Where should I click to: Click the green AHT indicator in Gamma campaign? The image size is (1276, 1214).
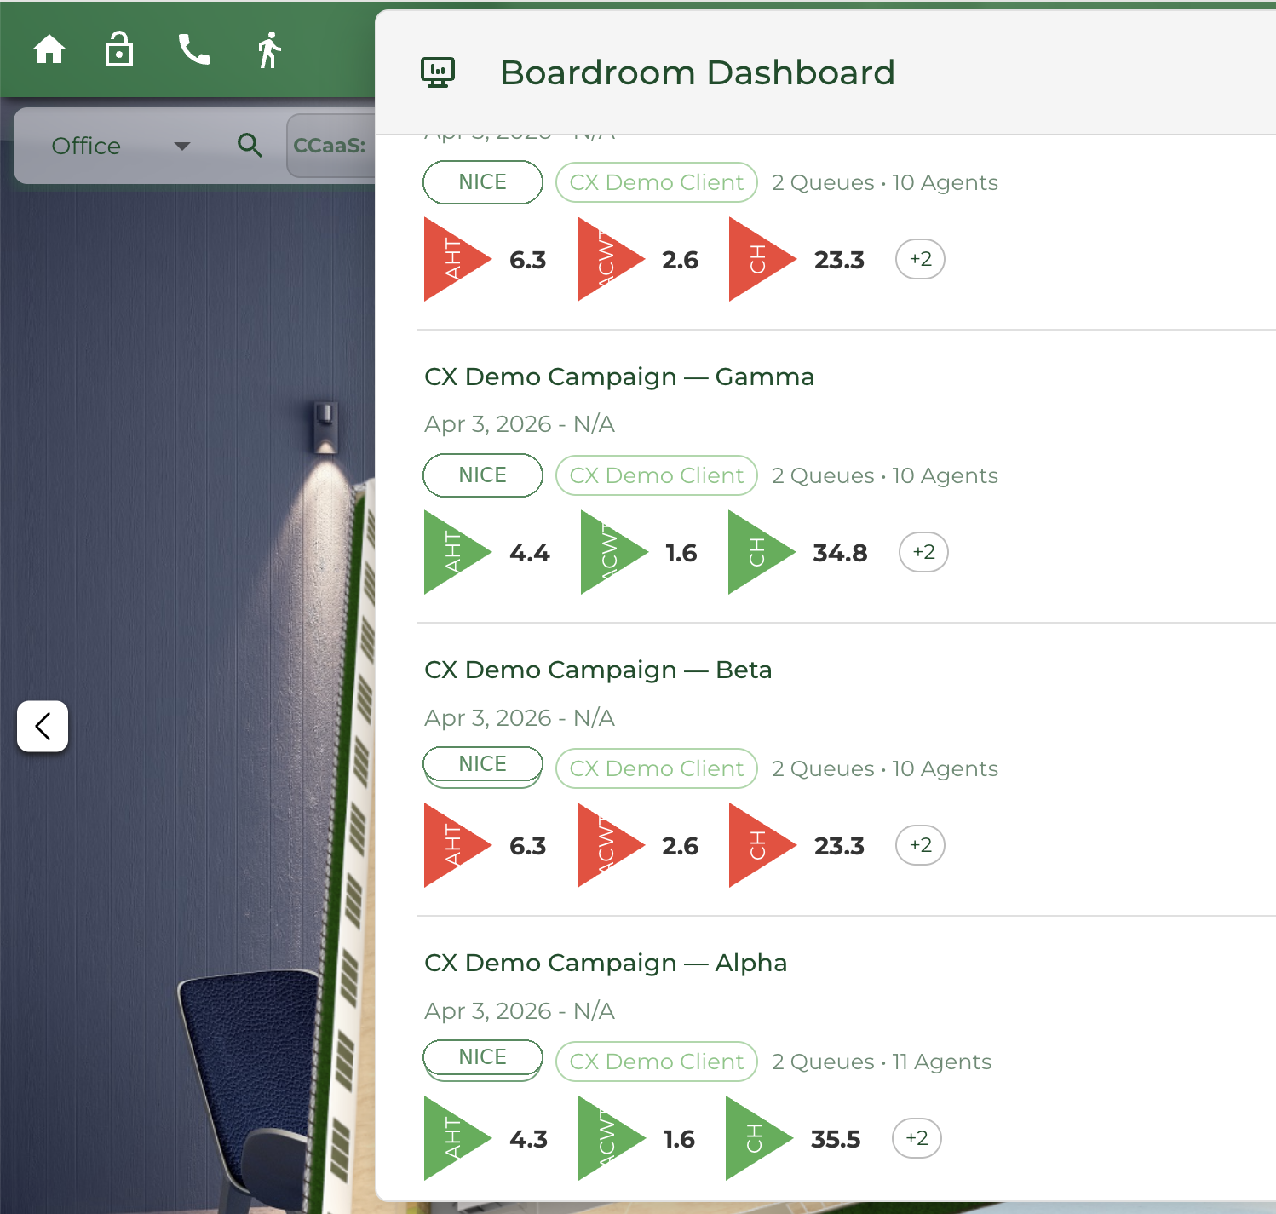tap(457, 552)
